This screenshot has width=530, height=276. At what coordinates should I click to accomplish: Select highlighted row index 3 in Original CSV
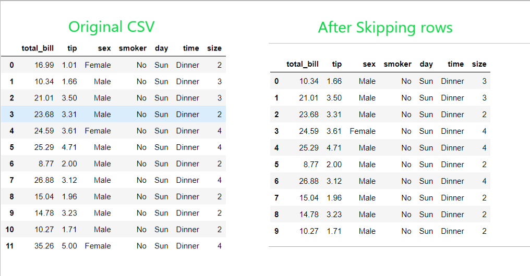(11, 115)
